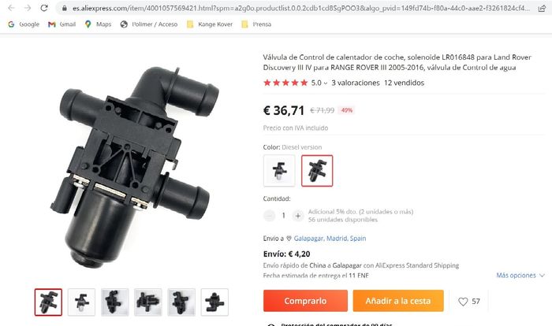
Task: Reload the page with the refresh icon
Action: 44,8
